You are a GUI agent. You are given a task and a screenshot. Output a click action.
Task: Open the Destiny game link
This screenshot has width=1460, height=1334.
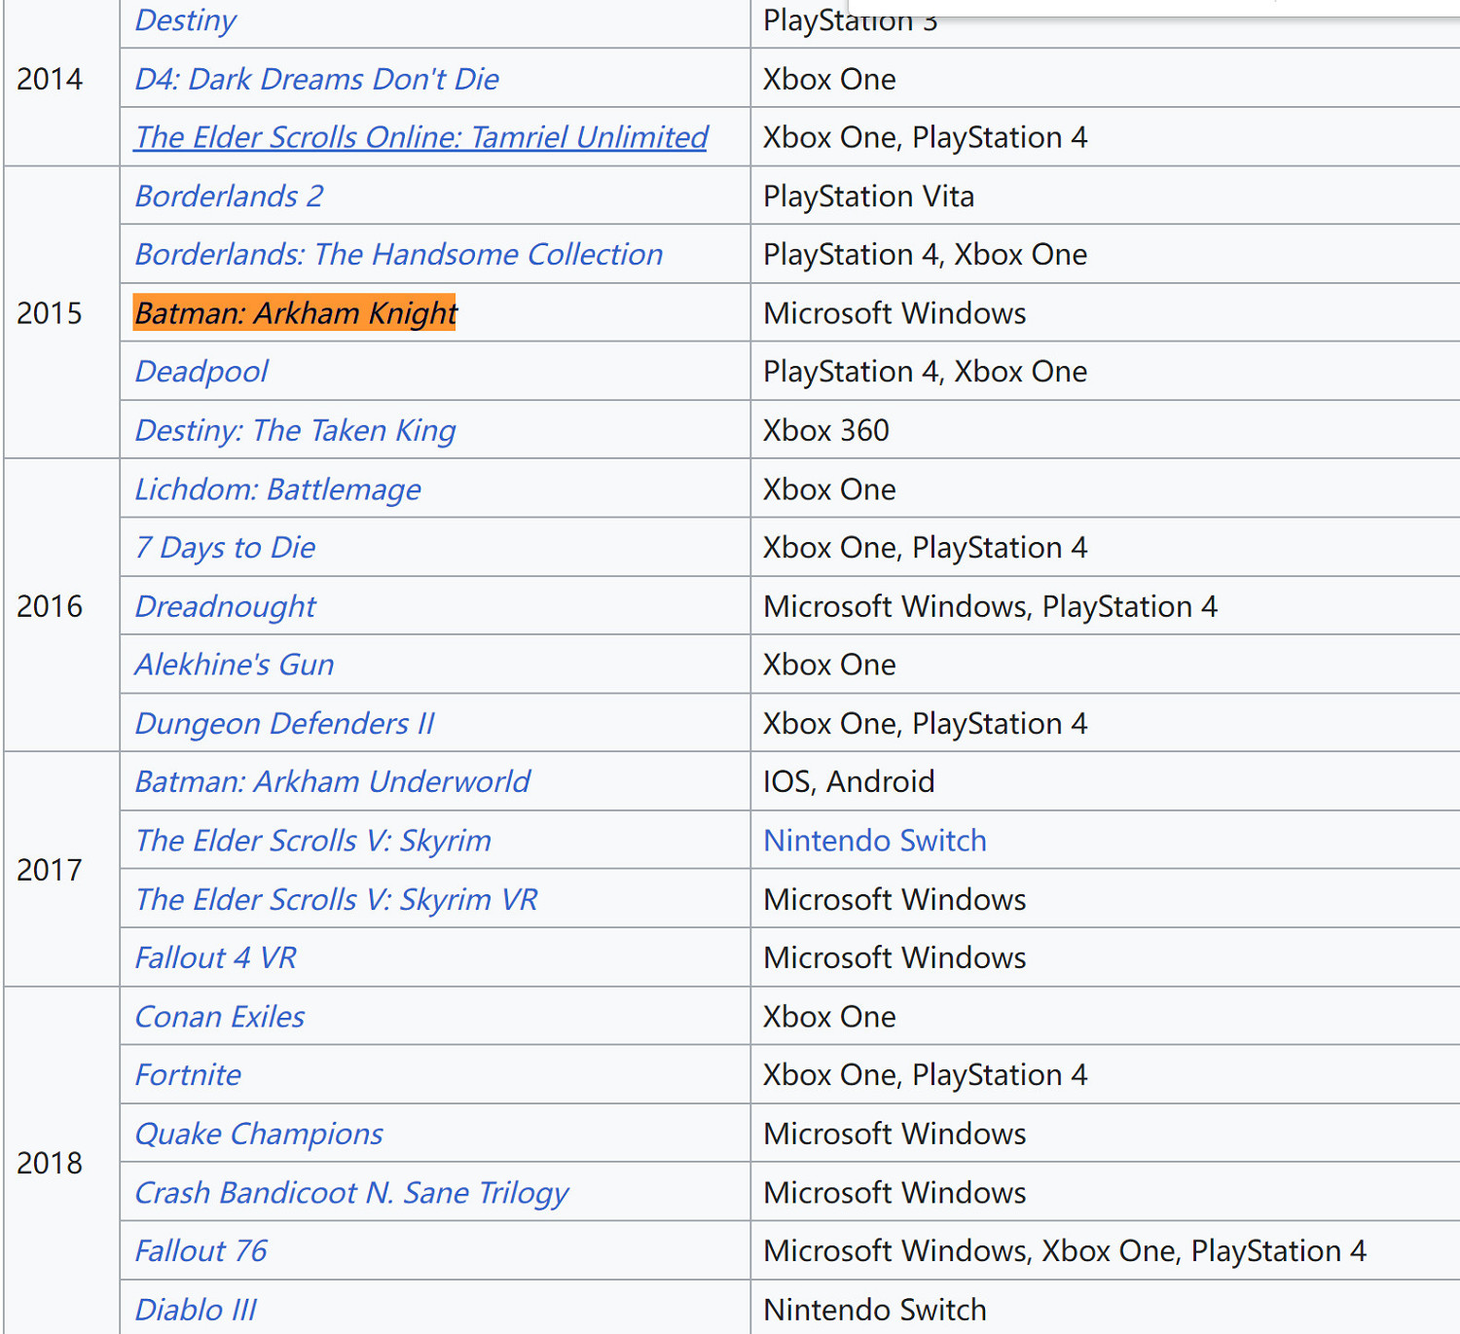click(185, 20)
